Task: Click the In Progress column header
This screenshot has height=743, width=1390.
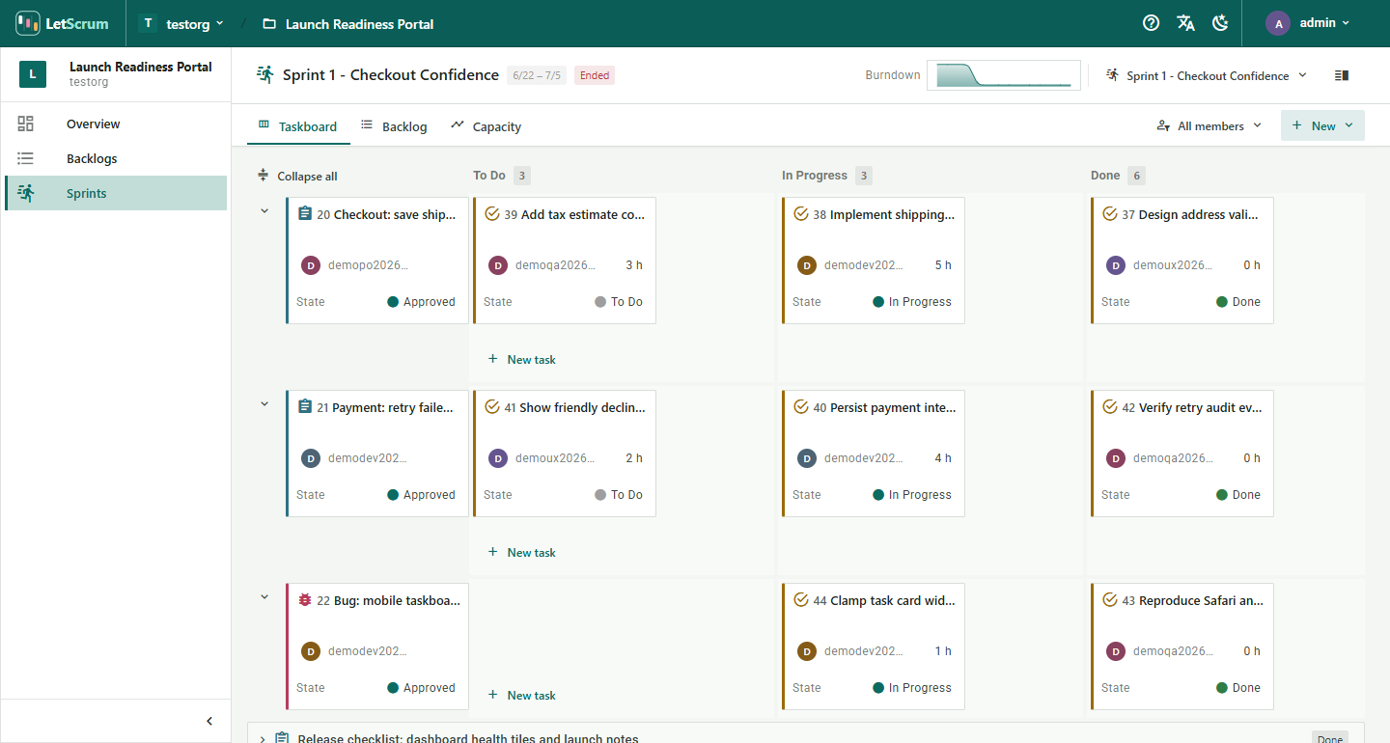Action: [x=815, y=176]
